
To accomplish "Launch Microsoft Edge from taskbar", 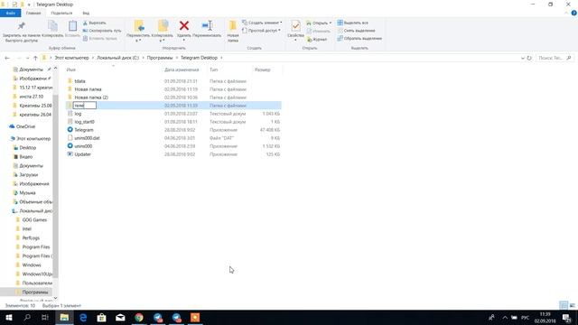I will [x=83, y=317].
